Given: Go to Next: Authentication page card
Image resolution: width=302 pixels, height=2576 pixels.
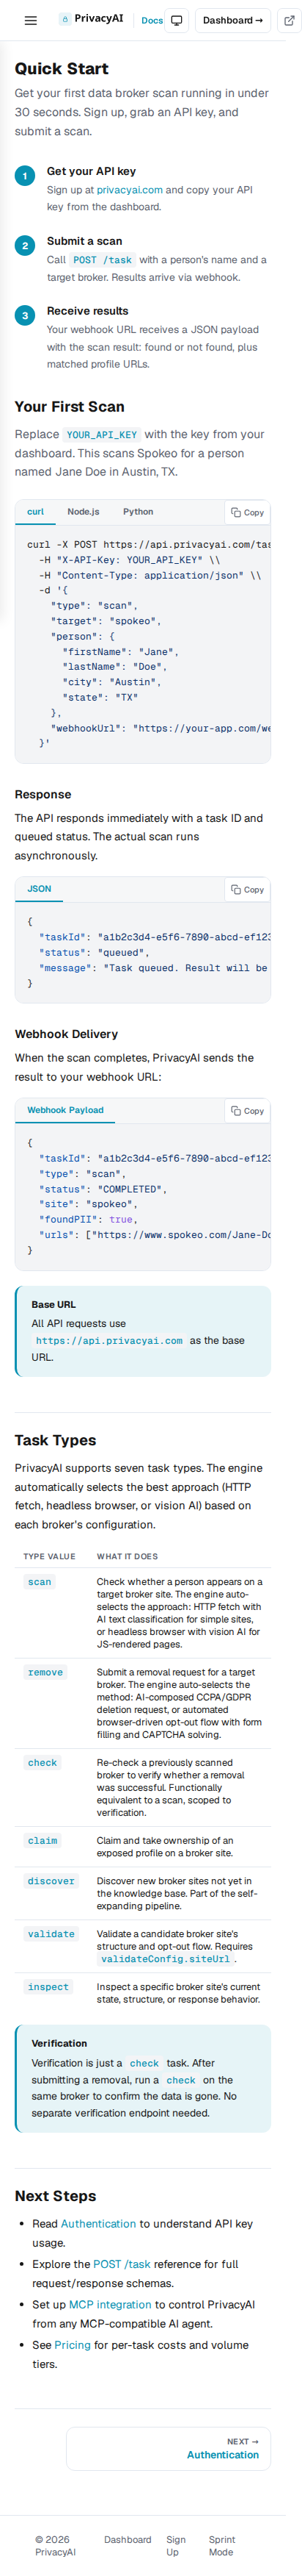Looking at the screenshot, I should pyautogui.click(x=169, y=2447).
